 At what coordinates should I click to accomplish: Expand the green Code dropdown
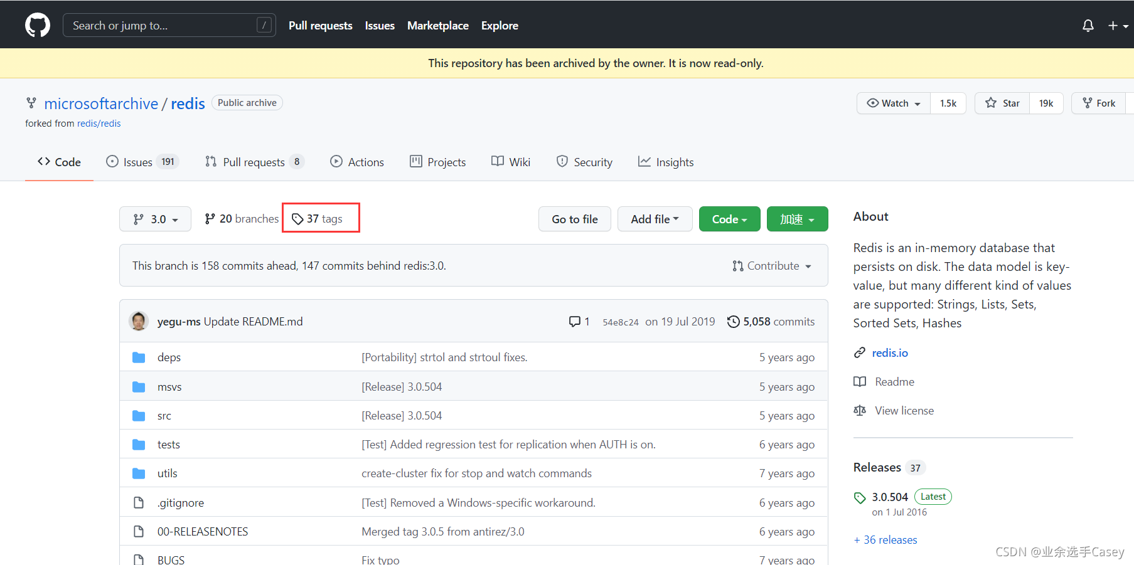[x=730, y=219]
